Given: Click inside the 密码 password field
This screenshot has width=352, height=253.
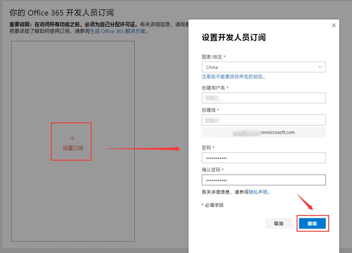Looking at the screenshot, I should coord(263,158).
